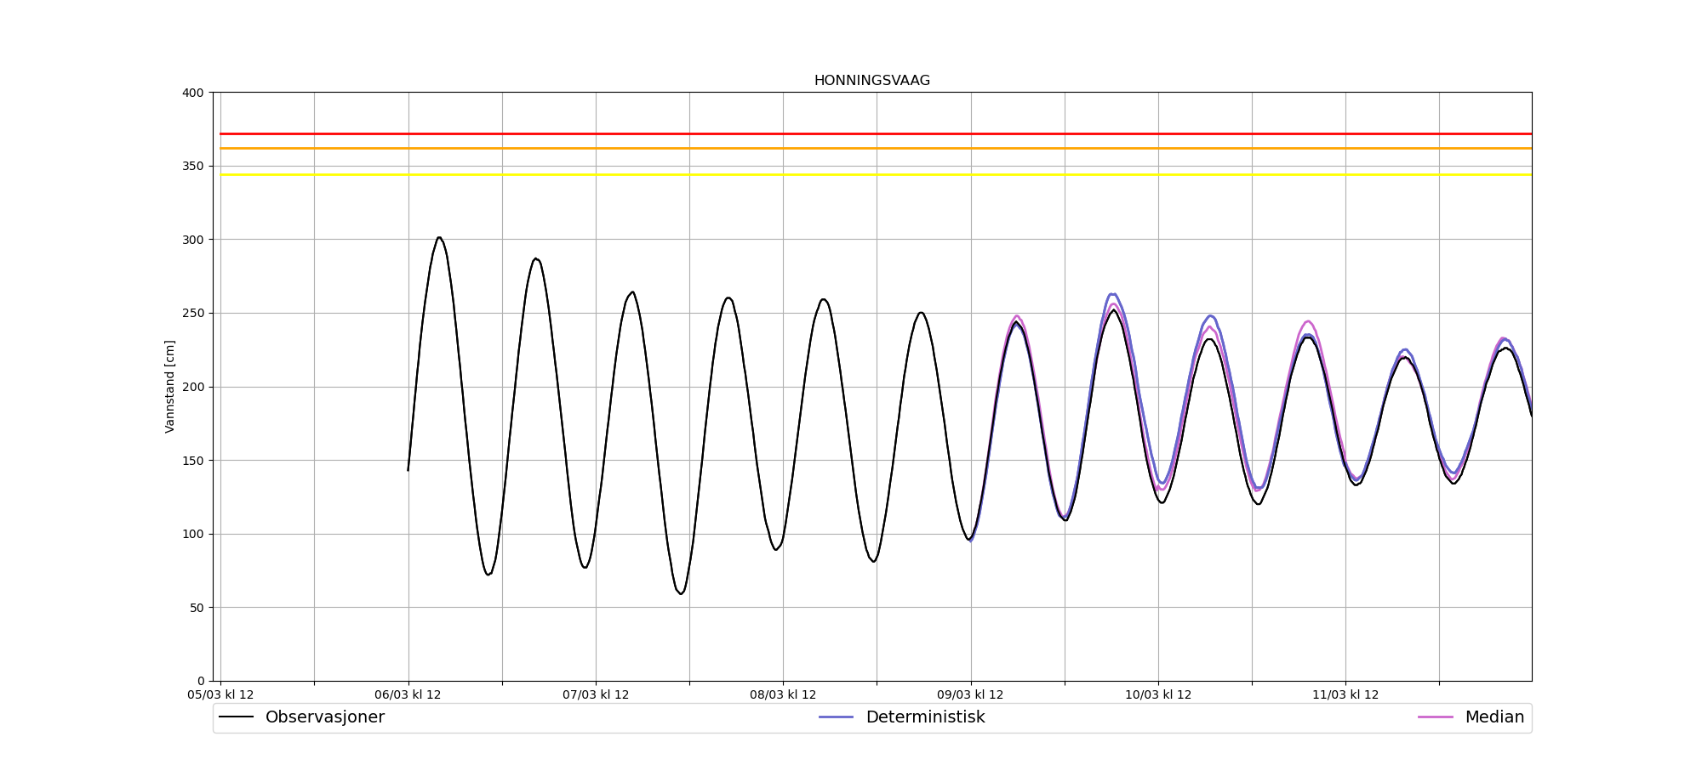Select the Deterministisk legend label

pyautogui.click(x=925, y=717)
